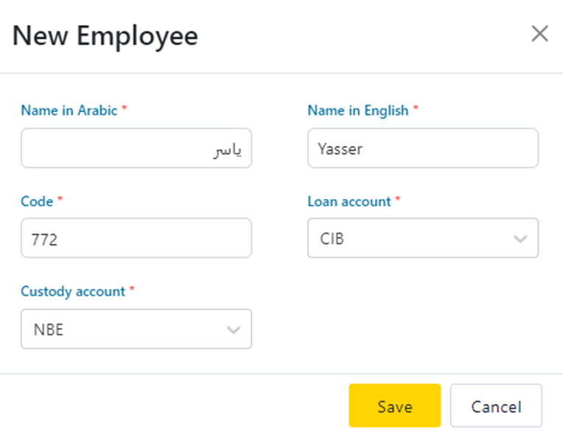This screenshot has height=432, width=563.
Task: Click the "Name in Arabic" label
Action: pos(69,111)
